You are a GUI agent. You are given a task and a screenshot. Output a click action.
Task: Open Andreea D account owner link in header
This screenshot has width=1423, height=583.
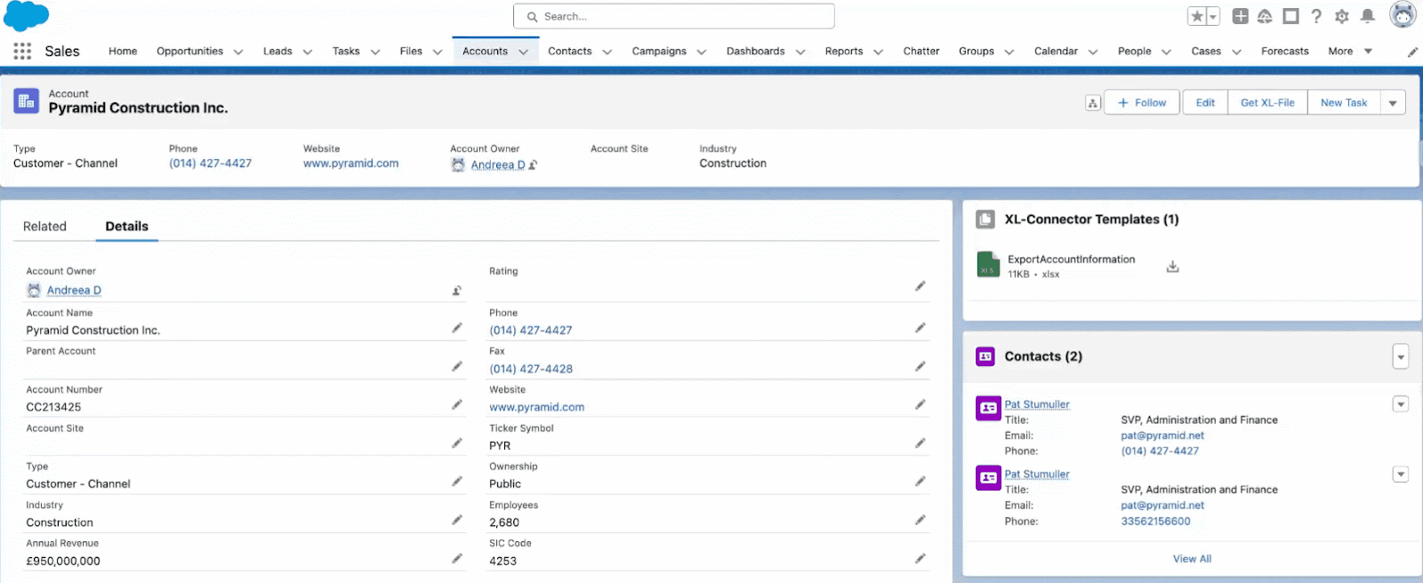(498, 165)
